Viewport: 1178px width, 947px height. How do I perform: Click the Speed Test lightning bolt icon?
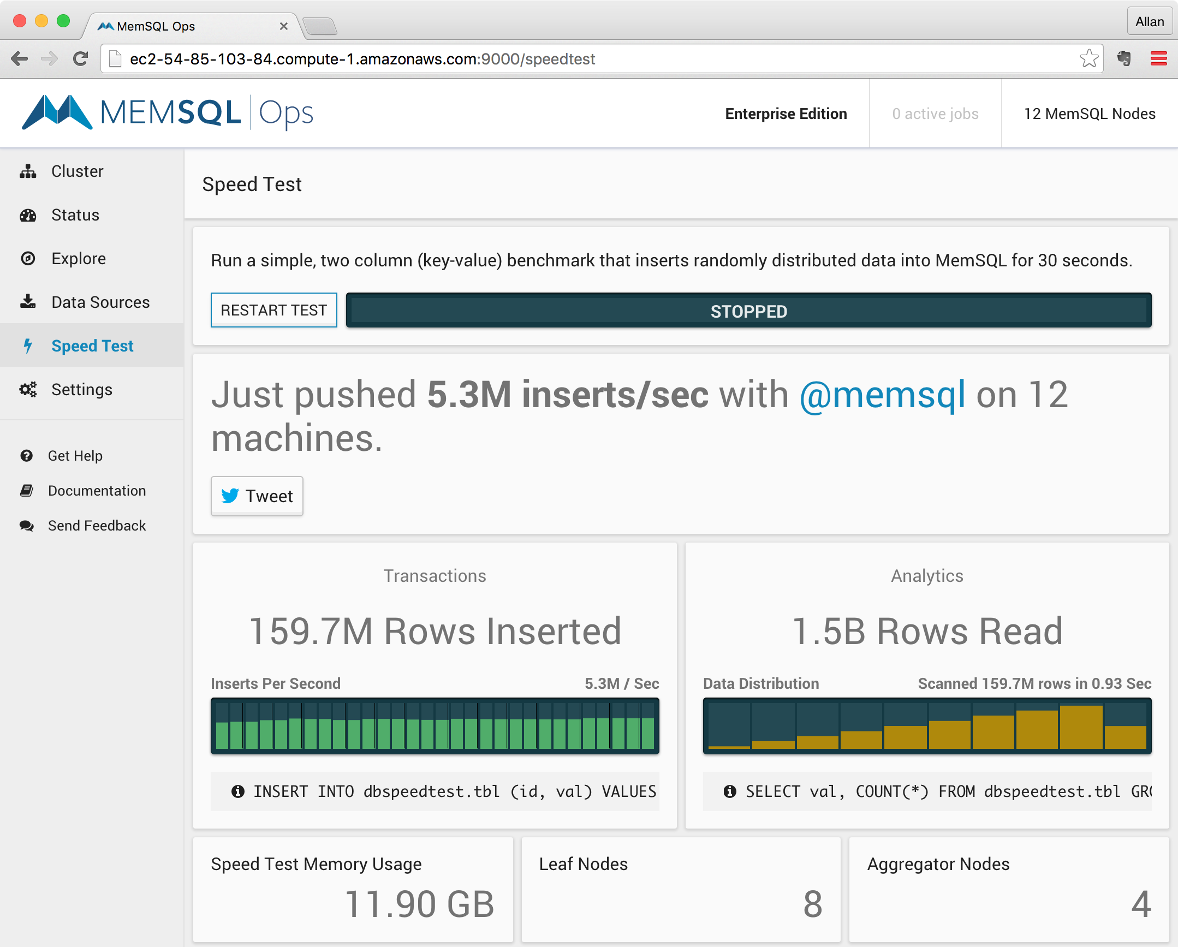click(28, 346)
